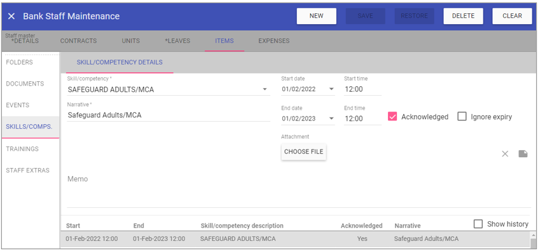Switch to the CONTRACTS tab

click(78, 41)
